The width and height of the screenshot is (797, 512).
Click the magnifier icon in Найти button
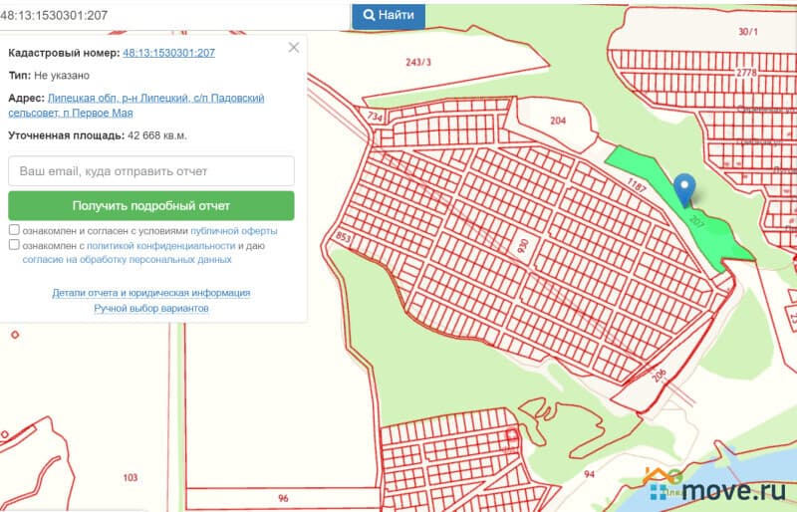click(369, 15)
